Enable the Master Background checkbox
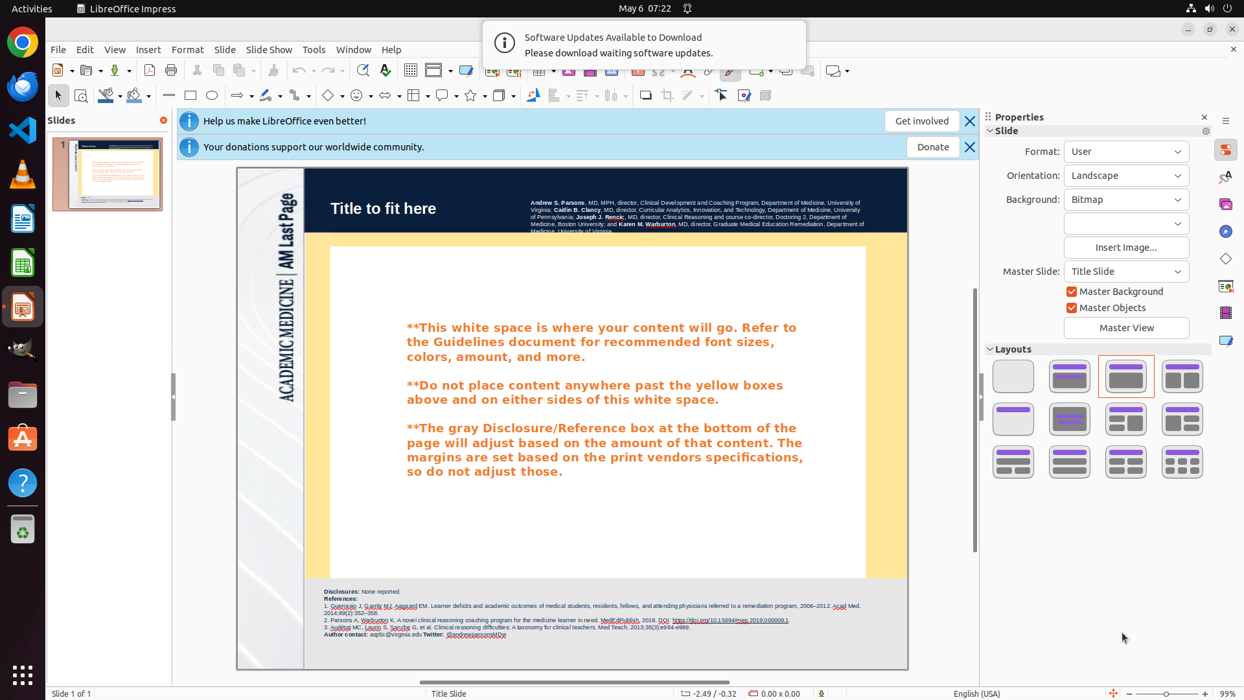This screenshot has width=1244, height=700. click(x=1071, y=291)
